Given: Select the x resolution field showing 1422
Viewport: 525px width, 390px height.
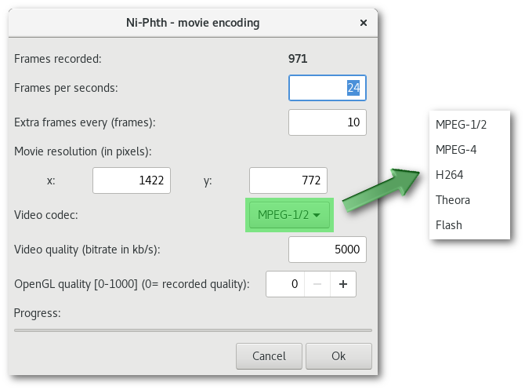Looking at the screenshot, I should [x=131, y=180].
